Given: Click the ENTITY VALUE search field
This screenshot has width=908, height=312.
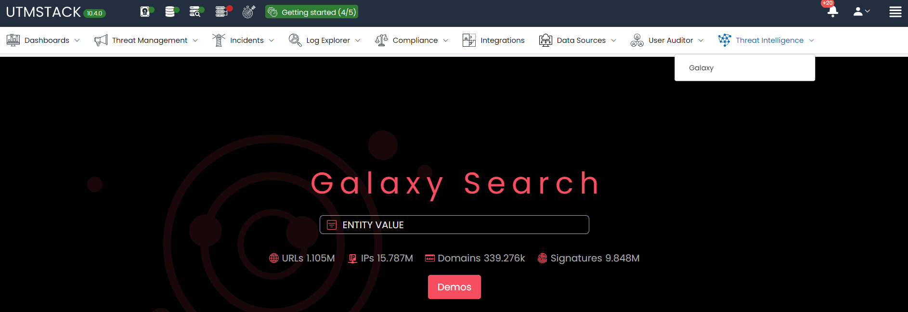Looking at the screenshot, I should (x=454, y=225).
